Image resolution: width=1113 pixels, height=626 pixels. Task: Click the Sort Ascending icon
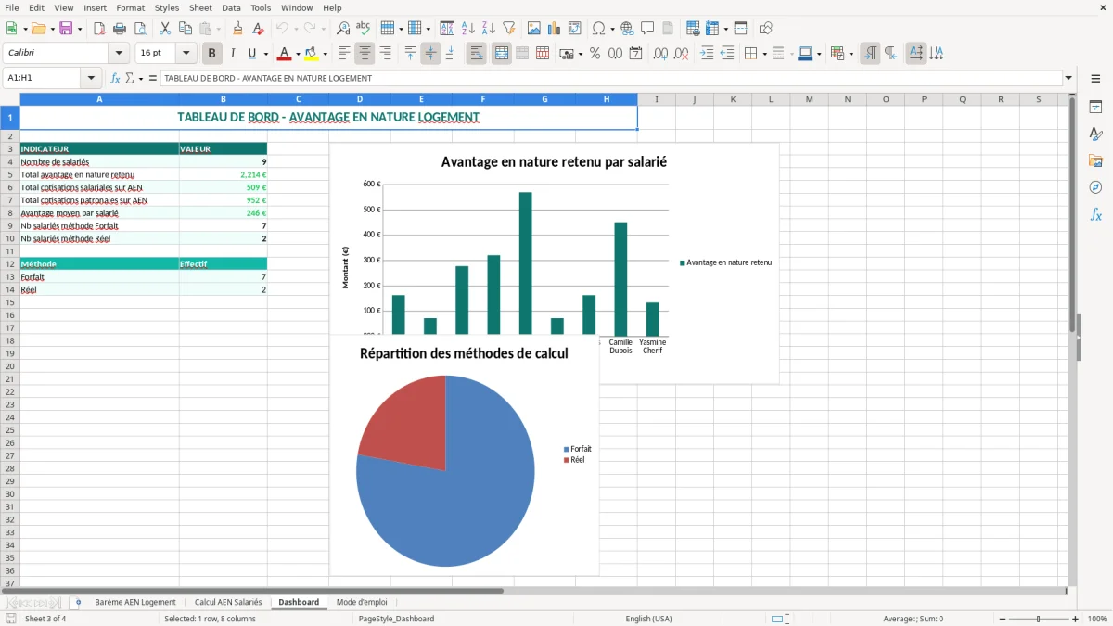(468, 29)
